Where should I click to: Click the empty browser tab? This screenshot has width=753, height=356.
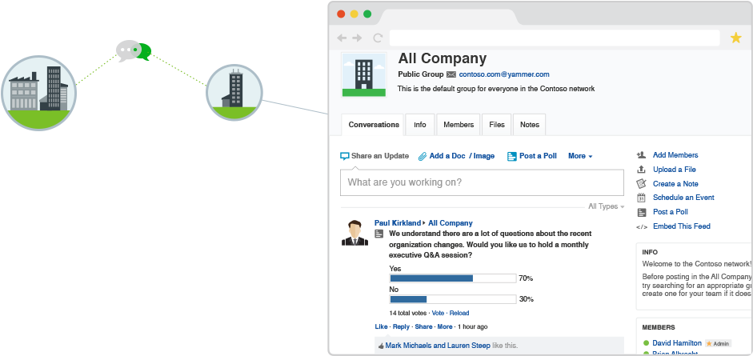(x=449, y=17)
